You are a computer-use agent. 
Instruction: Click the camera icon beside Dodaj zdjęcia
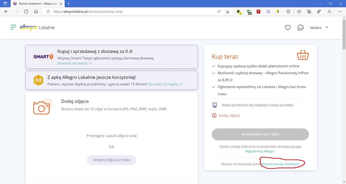tap(42, 107)
